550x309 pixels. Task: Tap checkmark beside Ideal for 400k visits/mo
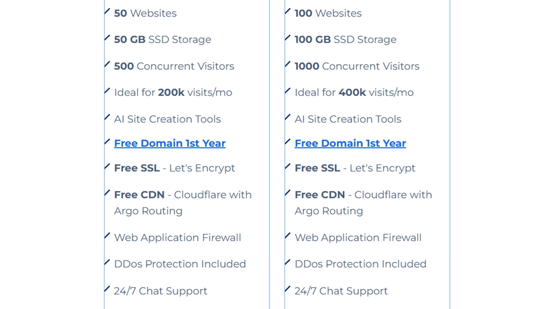(x=288, y=91)
